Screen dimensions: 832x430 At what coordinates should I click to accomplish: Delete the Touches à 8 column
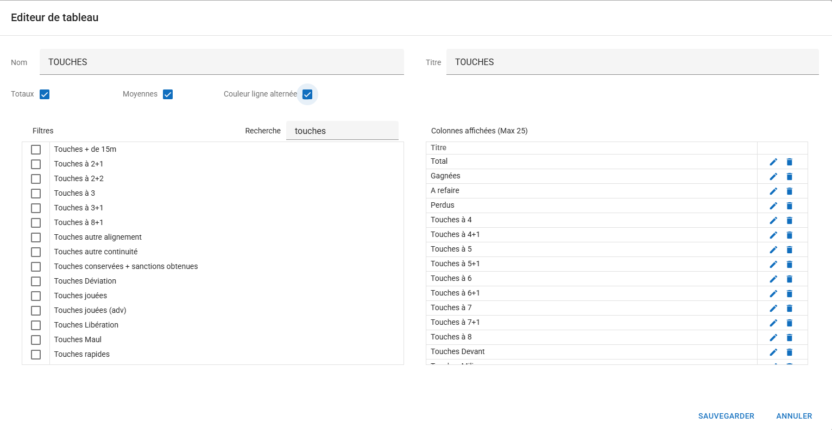click(x=790, y=337)
